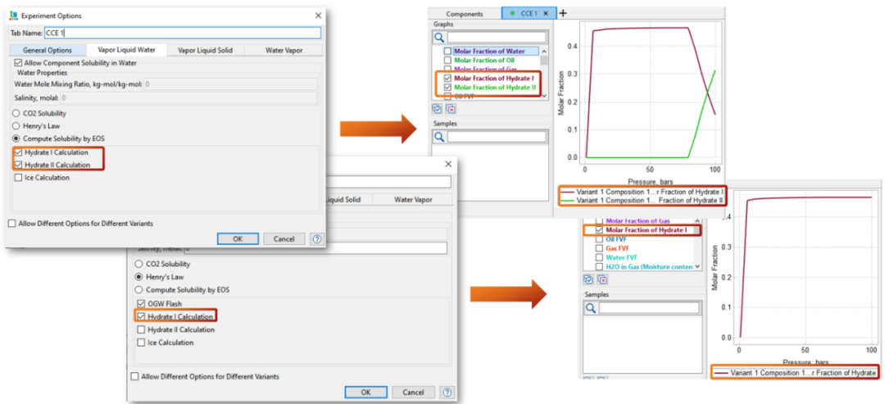
Task: Click check-all icon under Hydrate II graphs list
Action: click(x=438, y=109)
